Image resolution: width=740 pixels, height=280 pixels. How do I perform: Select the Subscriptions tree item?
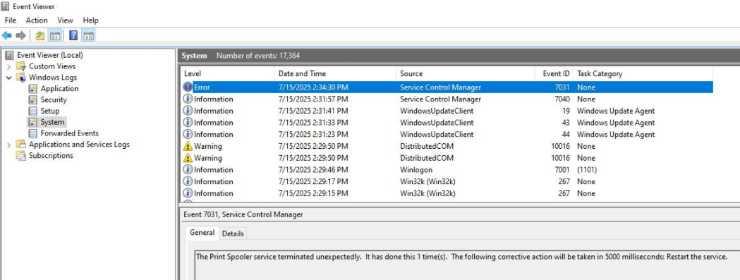click(51, 156)
